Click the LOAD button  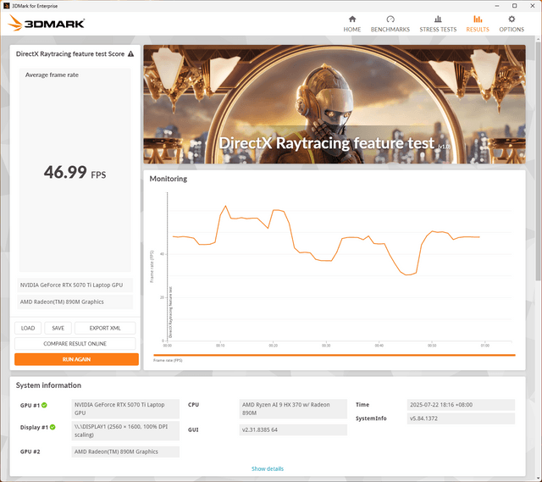[x=28, y=328]
